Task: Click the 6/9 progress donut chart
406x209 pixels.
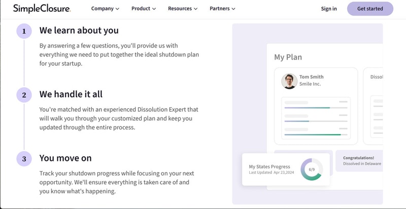Action: pyautogui.click(x=311, y=170)
